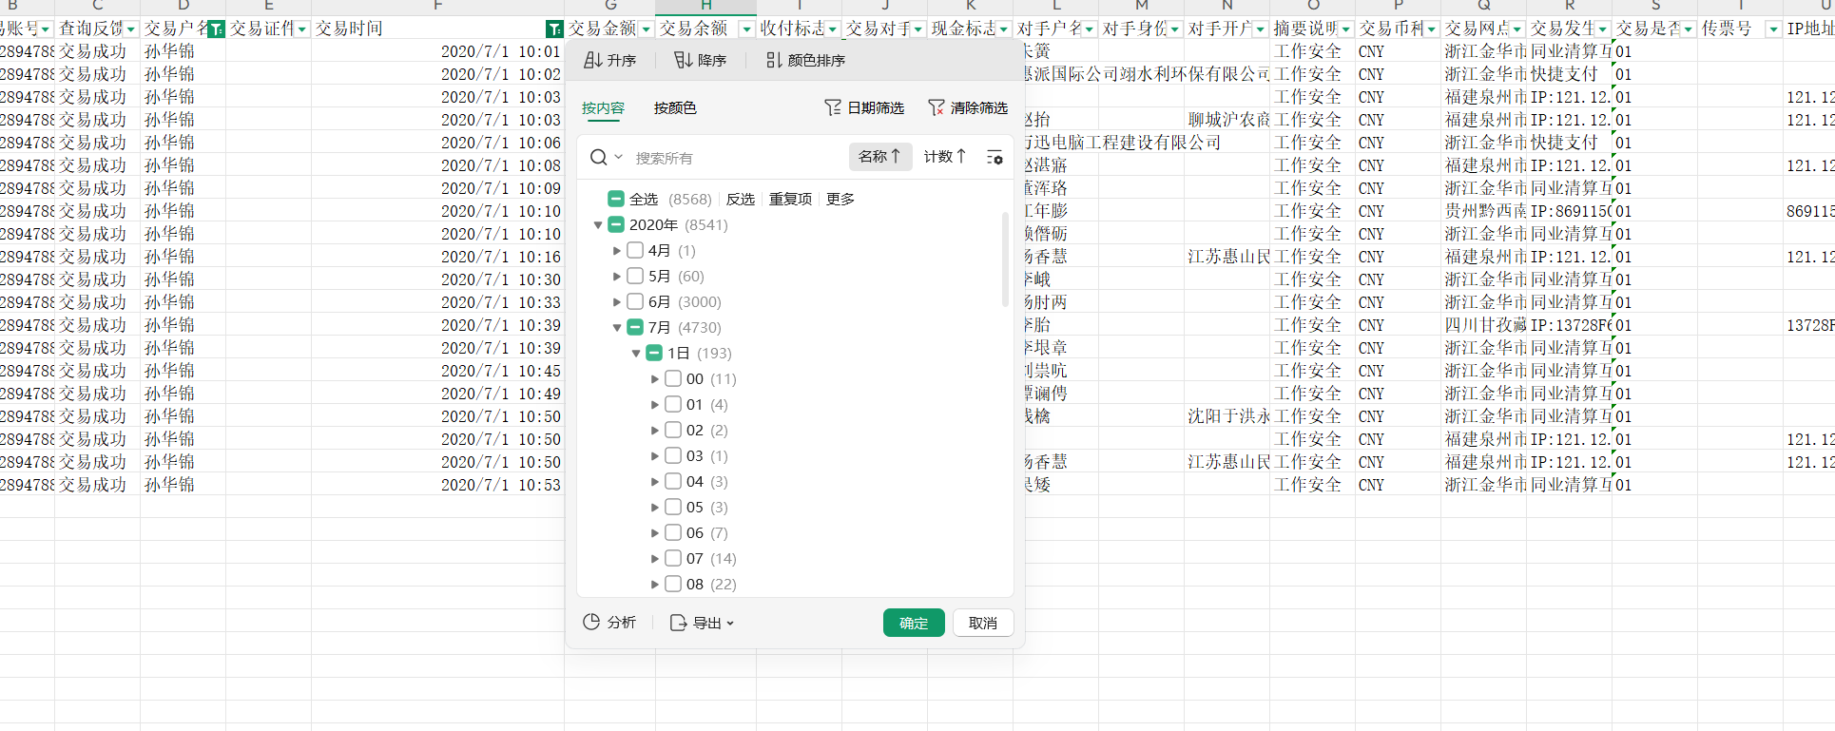Open 查询反馈 column filter dropdown
1835x731 pixels.
(x=131, y=29)
